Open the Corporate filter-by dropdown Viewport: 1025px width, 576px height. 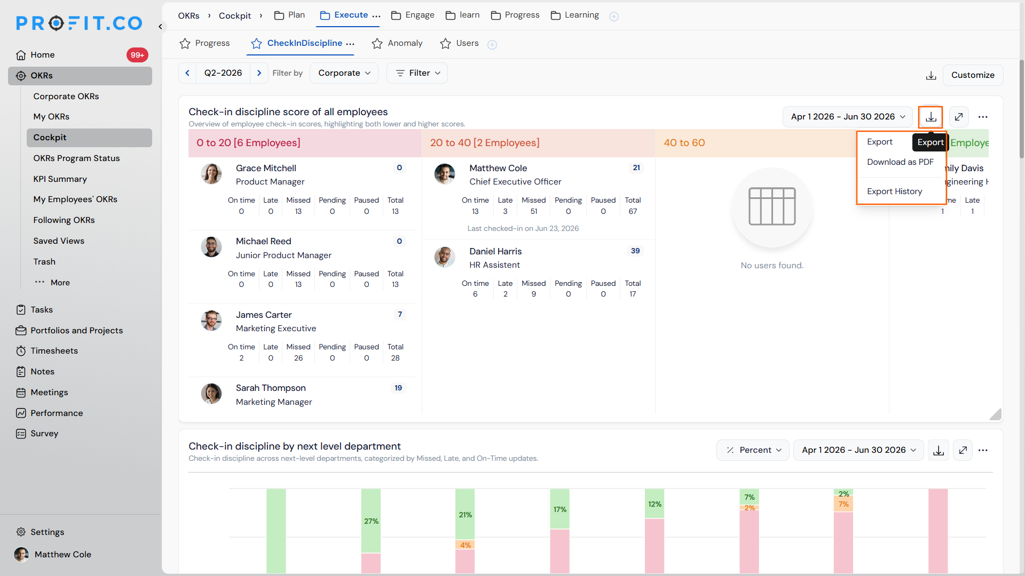344,73
